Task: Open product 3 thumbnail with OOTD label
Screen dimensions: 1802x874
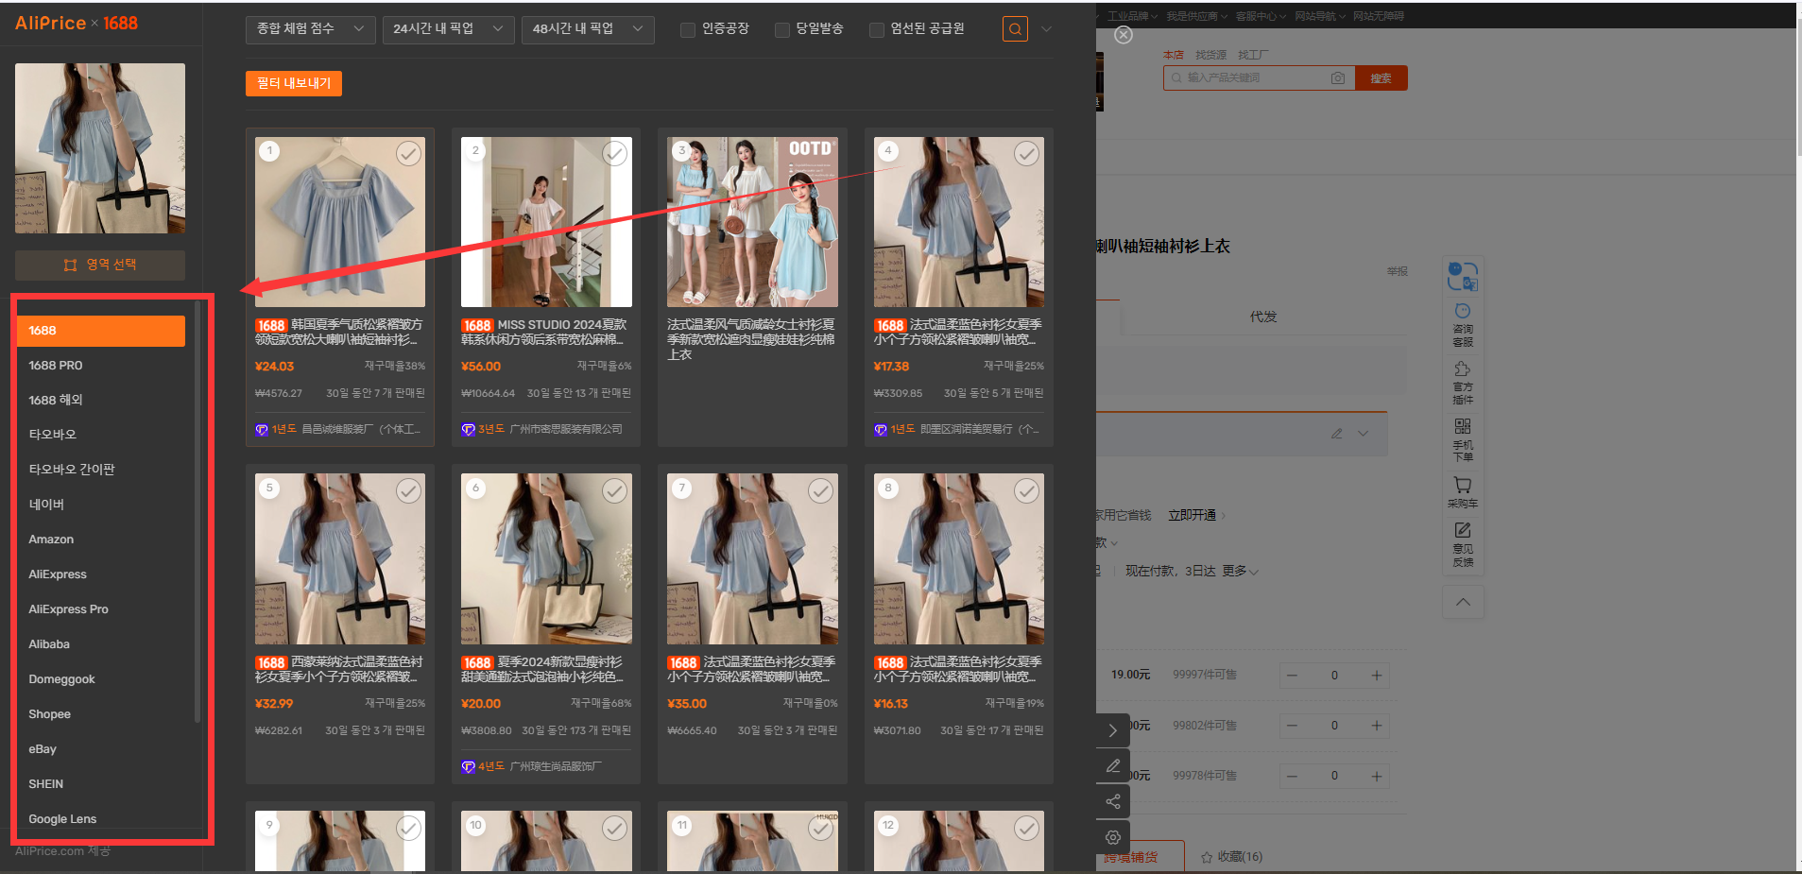Action: click(x=752, y=222)
